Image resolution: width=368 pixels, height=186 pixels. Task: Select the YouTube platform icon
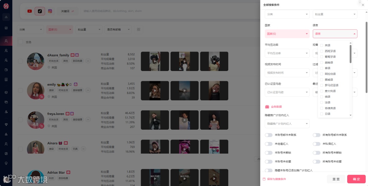pos(30,11)
